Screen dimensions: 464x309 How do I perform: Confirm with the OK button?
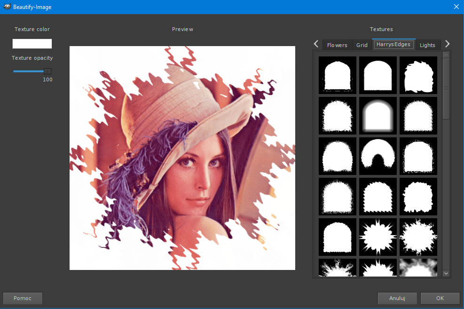click(440, 298)
